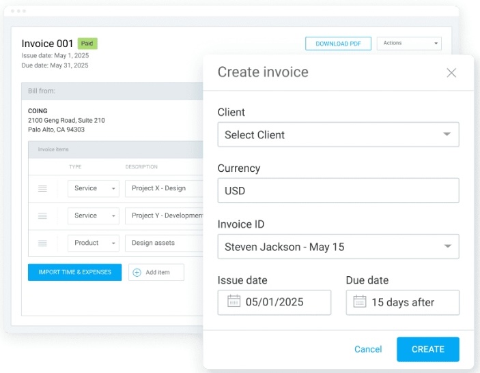
Task: Close the Create invoice dialog
Action: pos(451,73)
